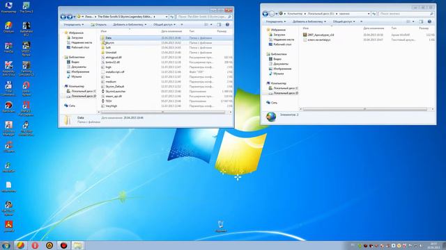Select the Skyrim_Default configuration file
The height and width of the screenshot is (250, 446).
[113, 87]
